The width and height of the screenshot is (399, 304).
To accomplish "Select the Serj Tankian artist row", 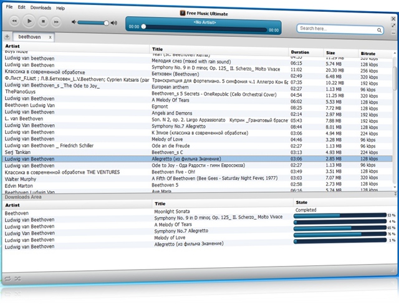I will pos(17,152).
